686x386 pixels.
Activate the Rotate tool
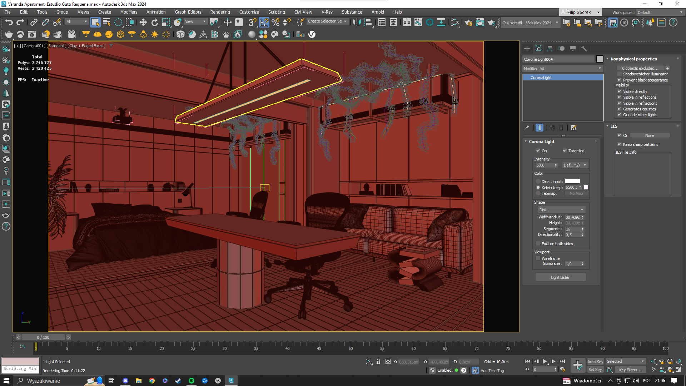[154, 23]
